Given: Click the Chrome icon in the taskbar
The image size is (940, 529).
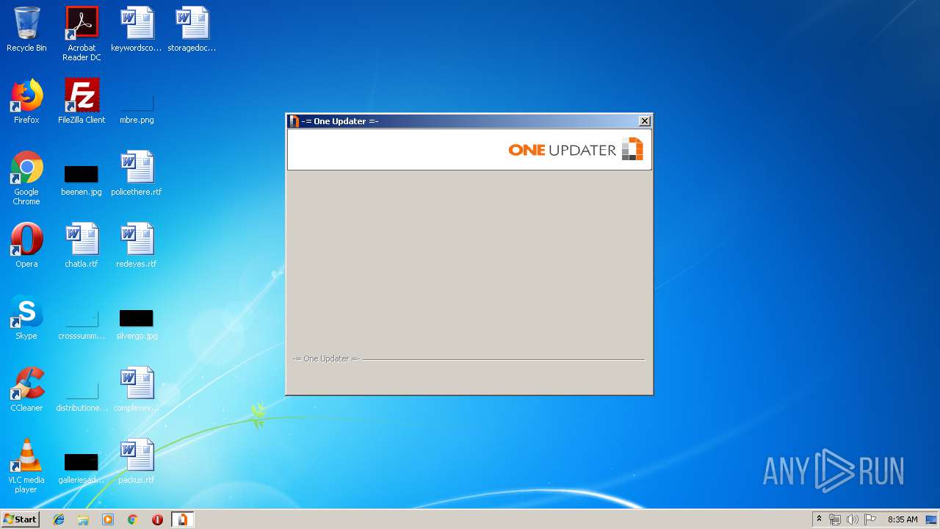Looking at the screenshot, I should coord(132,519).
